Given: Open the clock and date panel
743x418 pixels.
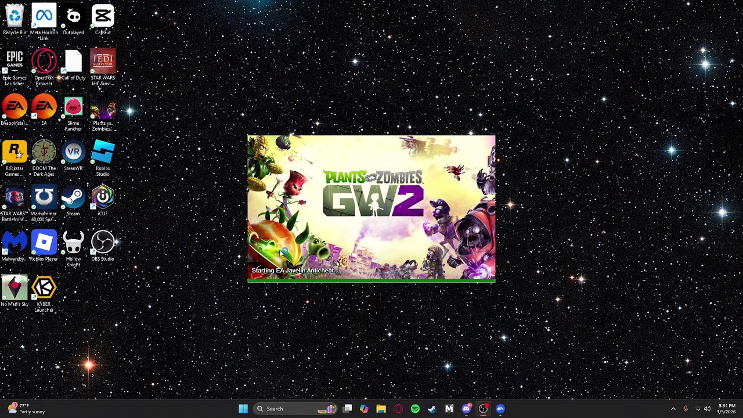Looking at the screenshot, I should click(x=727, y=409).
